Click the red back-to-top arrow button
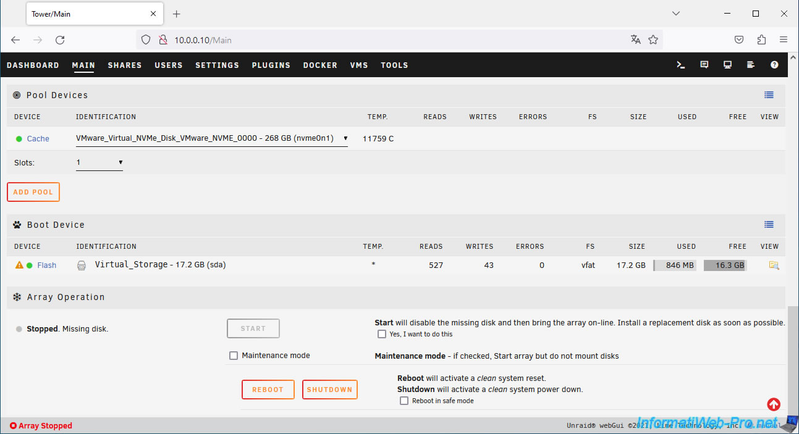Screen dimensions: 799x434 pos(774,404)
